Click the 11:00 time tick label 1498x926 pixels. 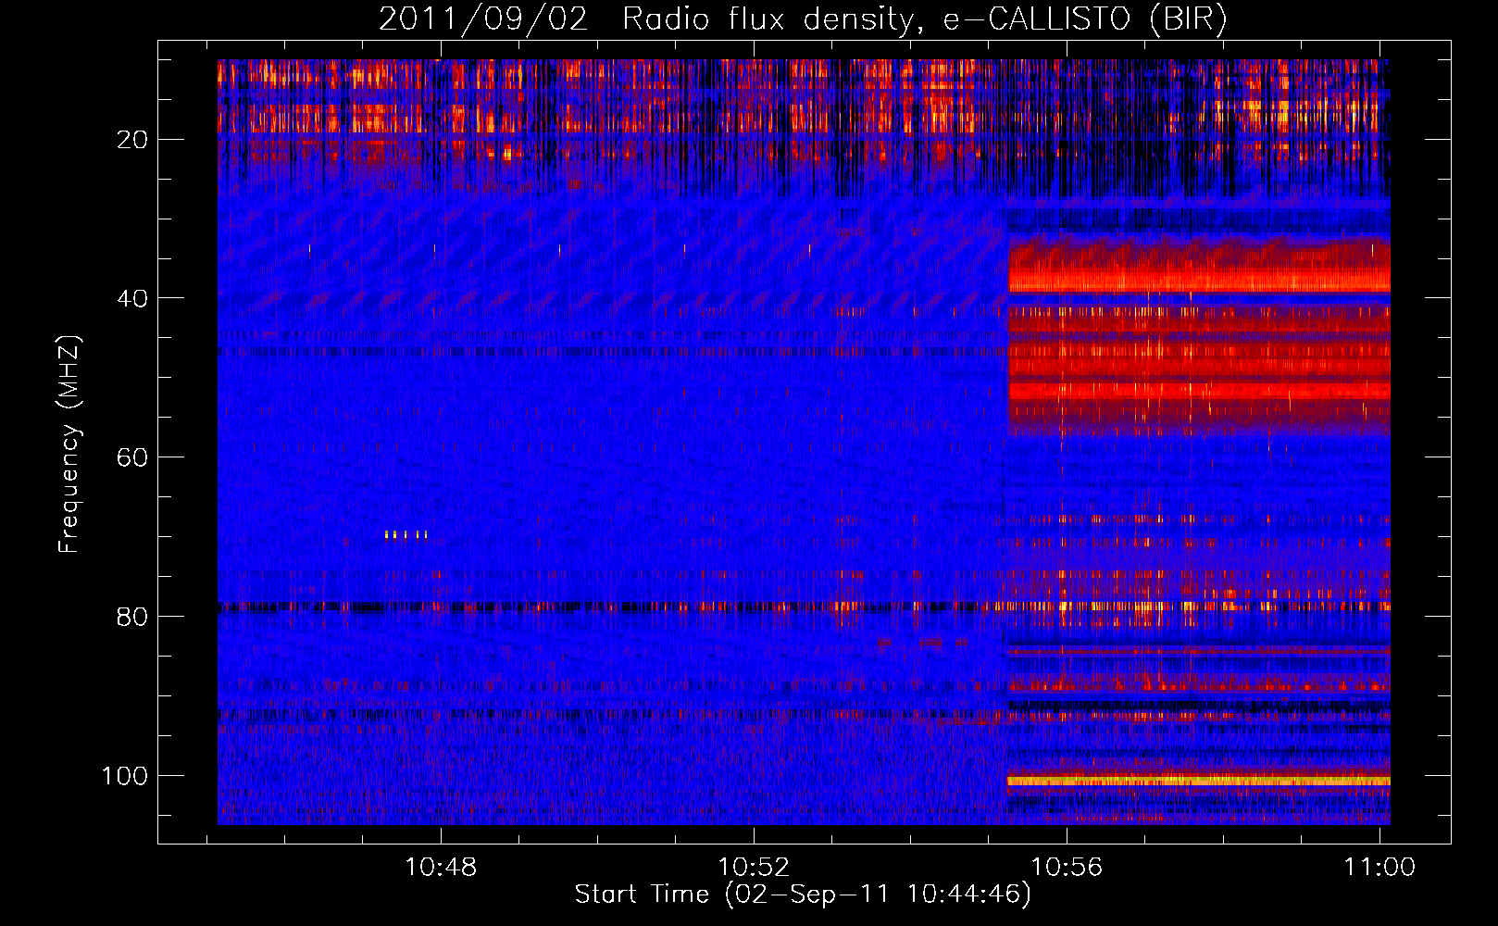click(x=1379, y=867)
